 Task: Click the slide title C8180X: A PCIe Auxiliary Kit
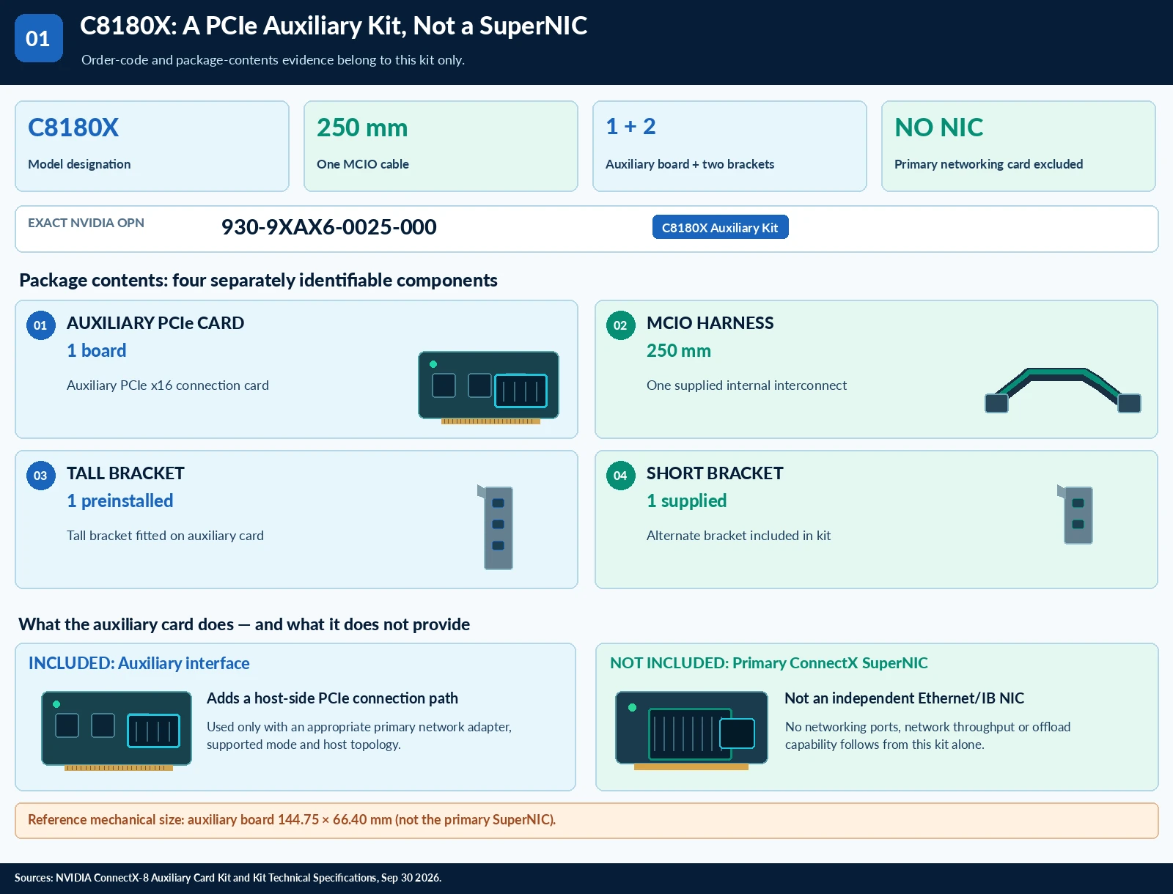click(334, 26)
